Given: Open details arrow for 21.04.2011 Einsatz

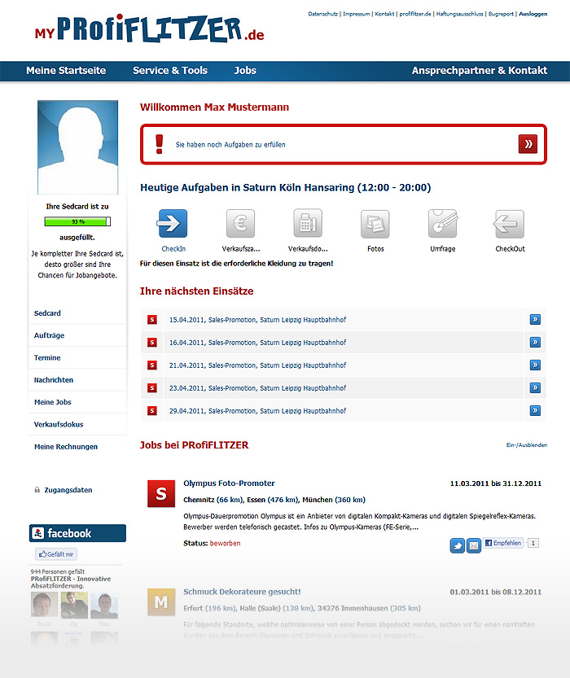Looking at the screenshot, I should (535, 365).
